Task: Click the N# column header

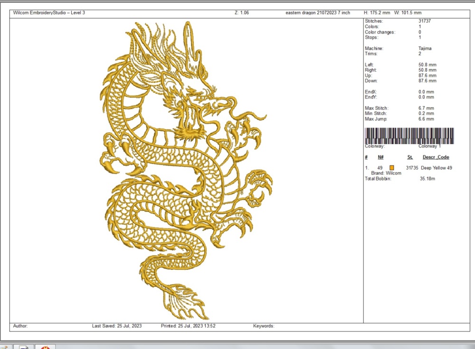Action: (x=380, y=157)
